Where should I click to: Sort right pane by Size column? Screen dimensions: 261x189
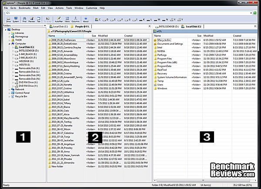(195, 36)
